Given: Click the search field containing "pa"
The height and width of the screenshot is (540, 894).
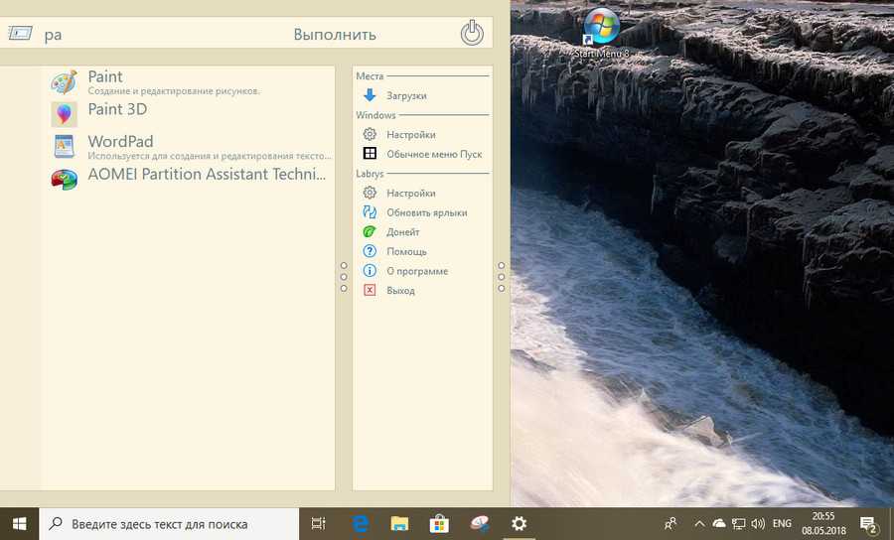Looking at the screenshot, I should 149,35.
